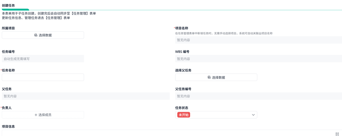The height and width of the screenshot is (136, 342).
Task: Click the 任务编号 auto-generated field
Action: click(x=43, y=59)
